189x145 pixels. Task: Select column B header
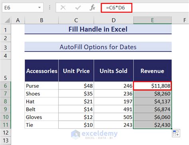click(x=41, y=20)
